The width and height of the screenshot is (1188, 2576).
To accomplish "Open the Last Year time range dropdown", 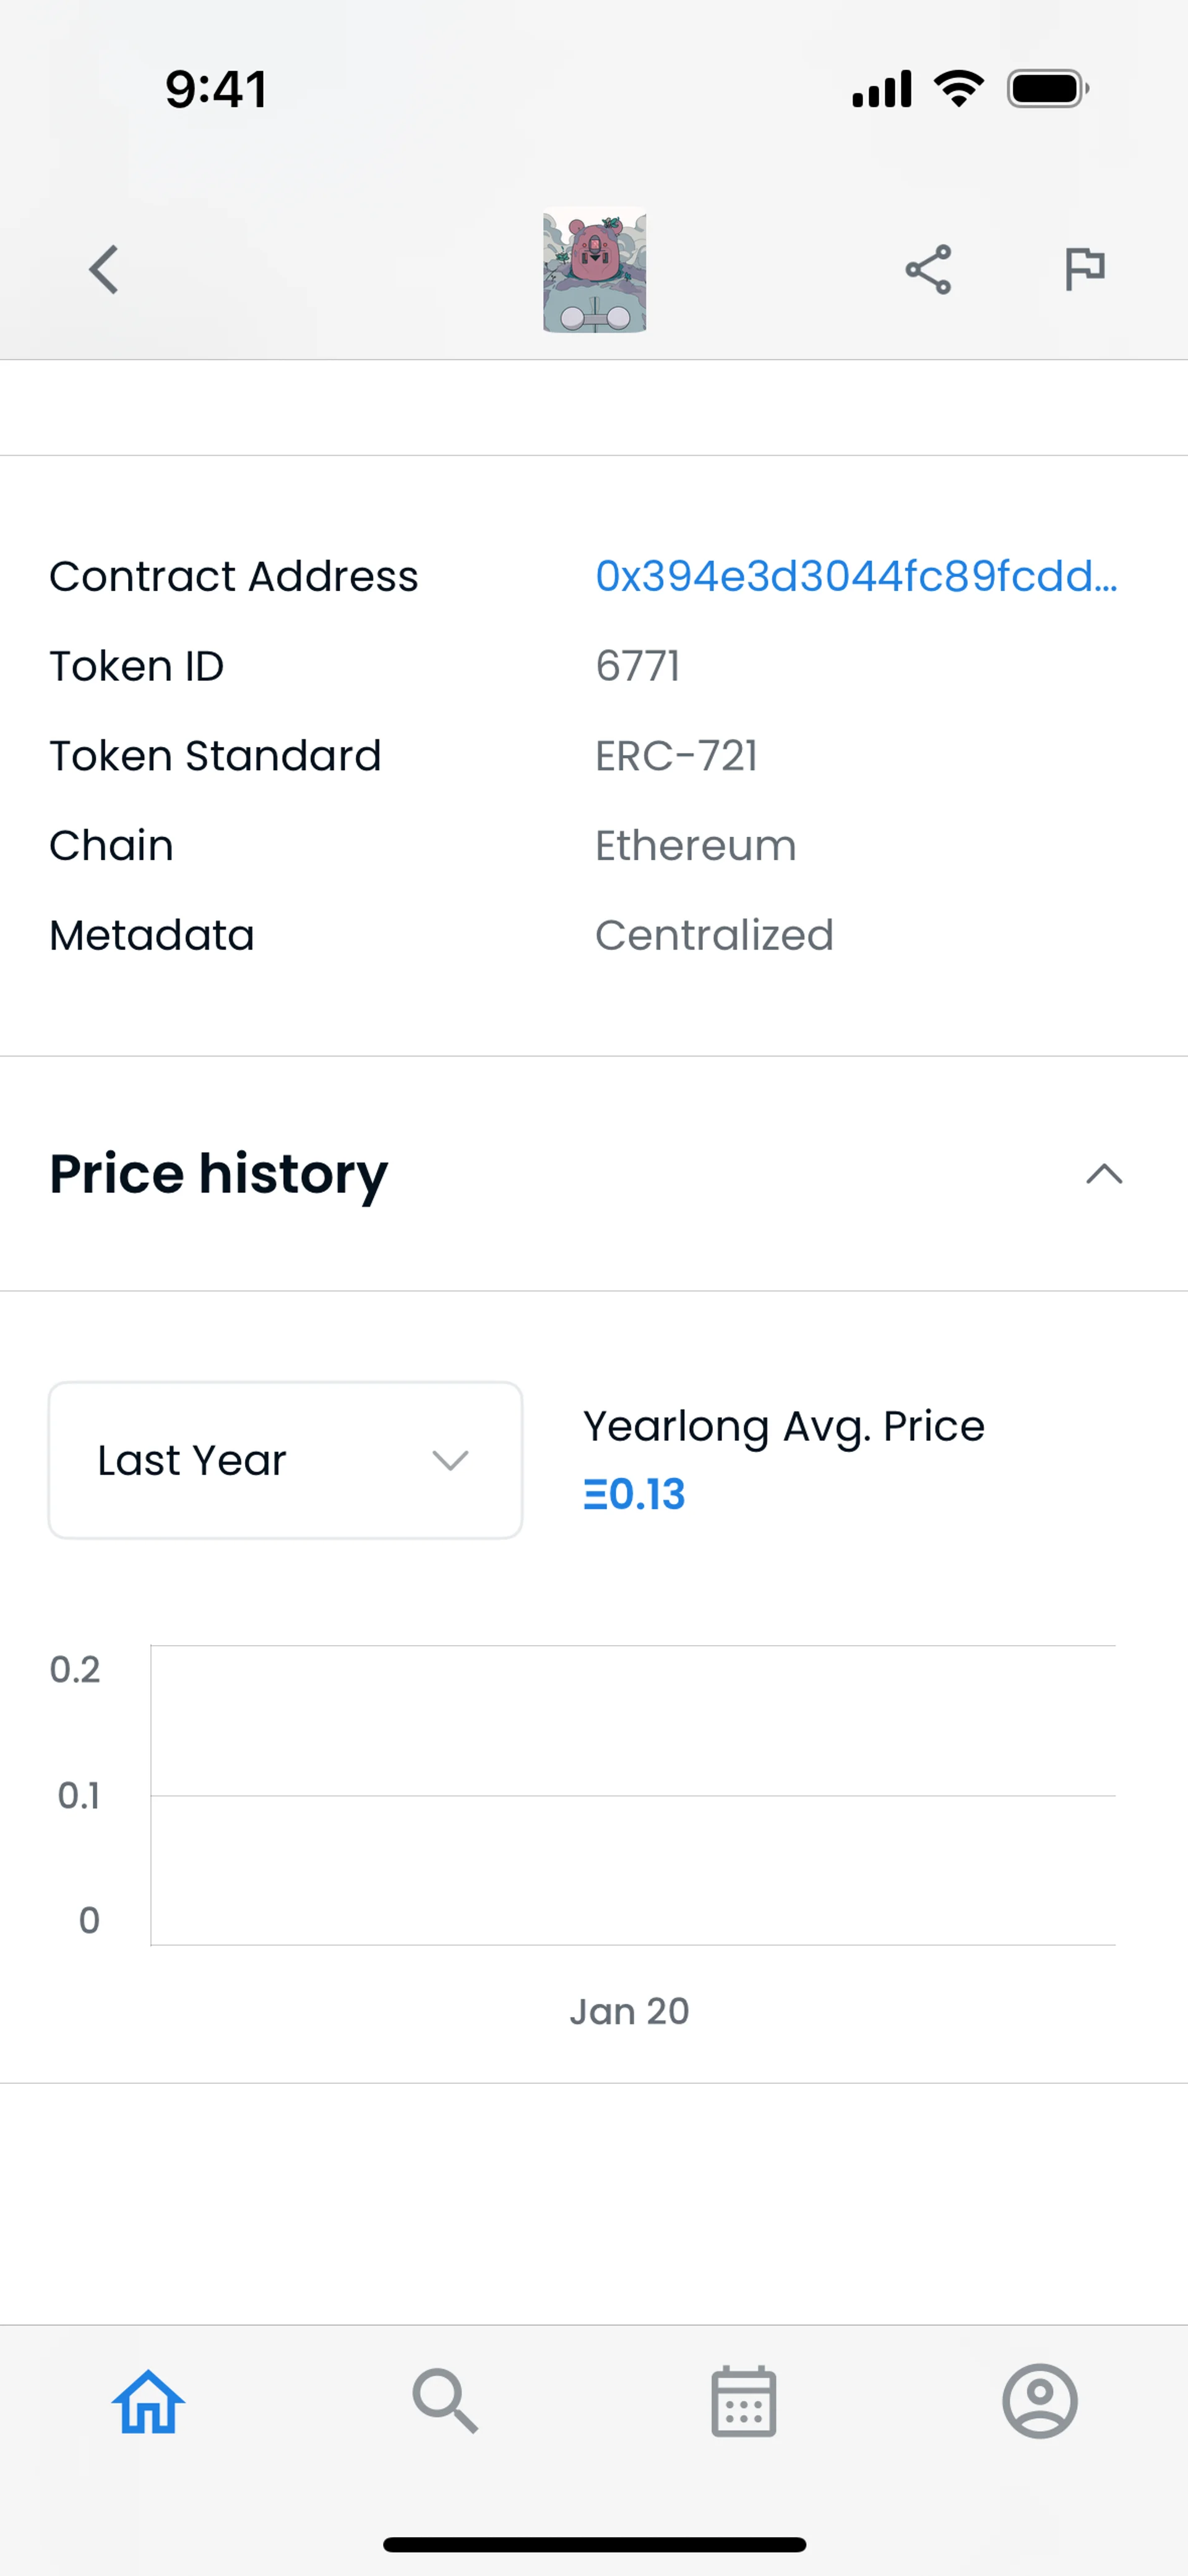I will point(285,1460).
